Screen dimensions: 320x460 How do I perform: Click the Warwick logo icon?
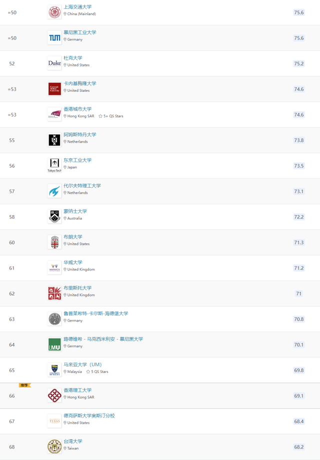pos(54,268)
